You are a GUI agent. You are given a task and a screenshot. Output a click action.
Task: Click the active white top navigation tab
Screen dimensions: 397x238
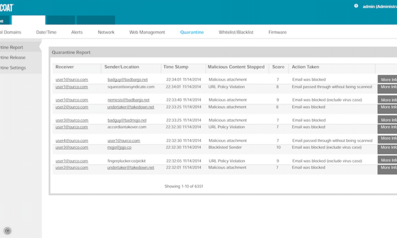(28, 20)
